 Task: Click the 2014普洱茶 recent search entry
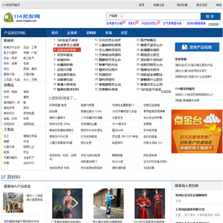point(120,124)
